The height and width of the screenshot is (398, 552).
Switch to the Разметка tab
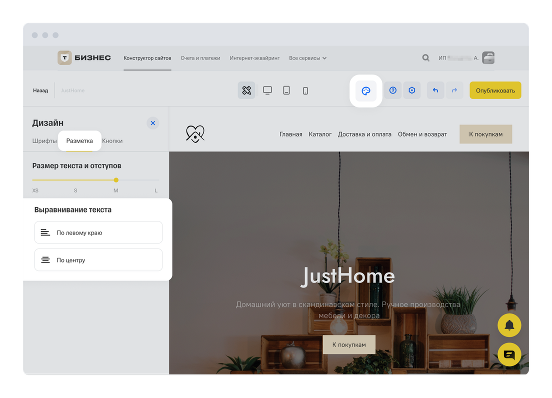[x=79, y=141]
